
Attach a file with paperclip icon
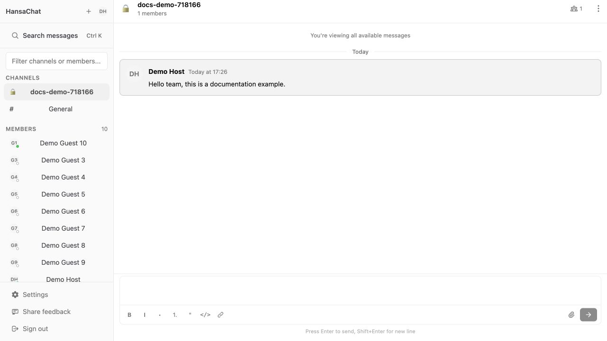click(571, 315)
